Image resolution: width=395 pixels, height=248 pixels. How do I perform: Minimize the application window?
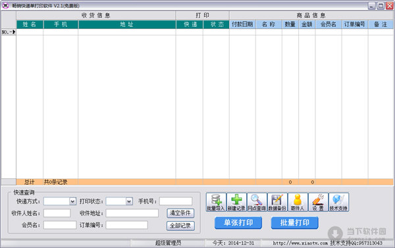pos(372,6)
